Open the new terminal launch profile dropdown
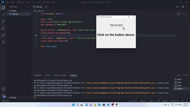The width and height of the screenshot is (190, 107). (181, 75)
